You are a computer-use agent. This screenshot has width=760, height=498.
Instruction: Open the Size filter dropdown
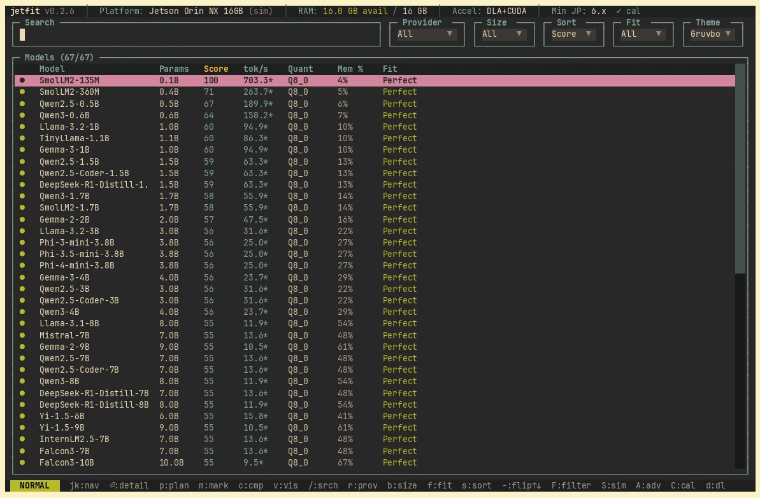(x=504, y=34)
